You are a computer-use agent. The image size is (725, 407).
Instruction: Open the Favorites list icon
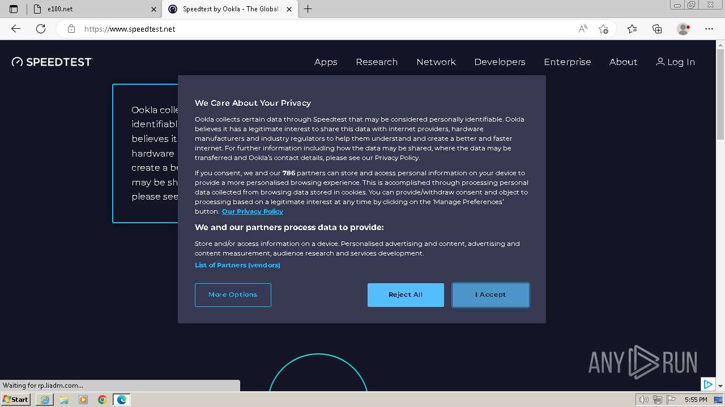point(632,29)
